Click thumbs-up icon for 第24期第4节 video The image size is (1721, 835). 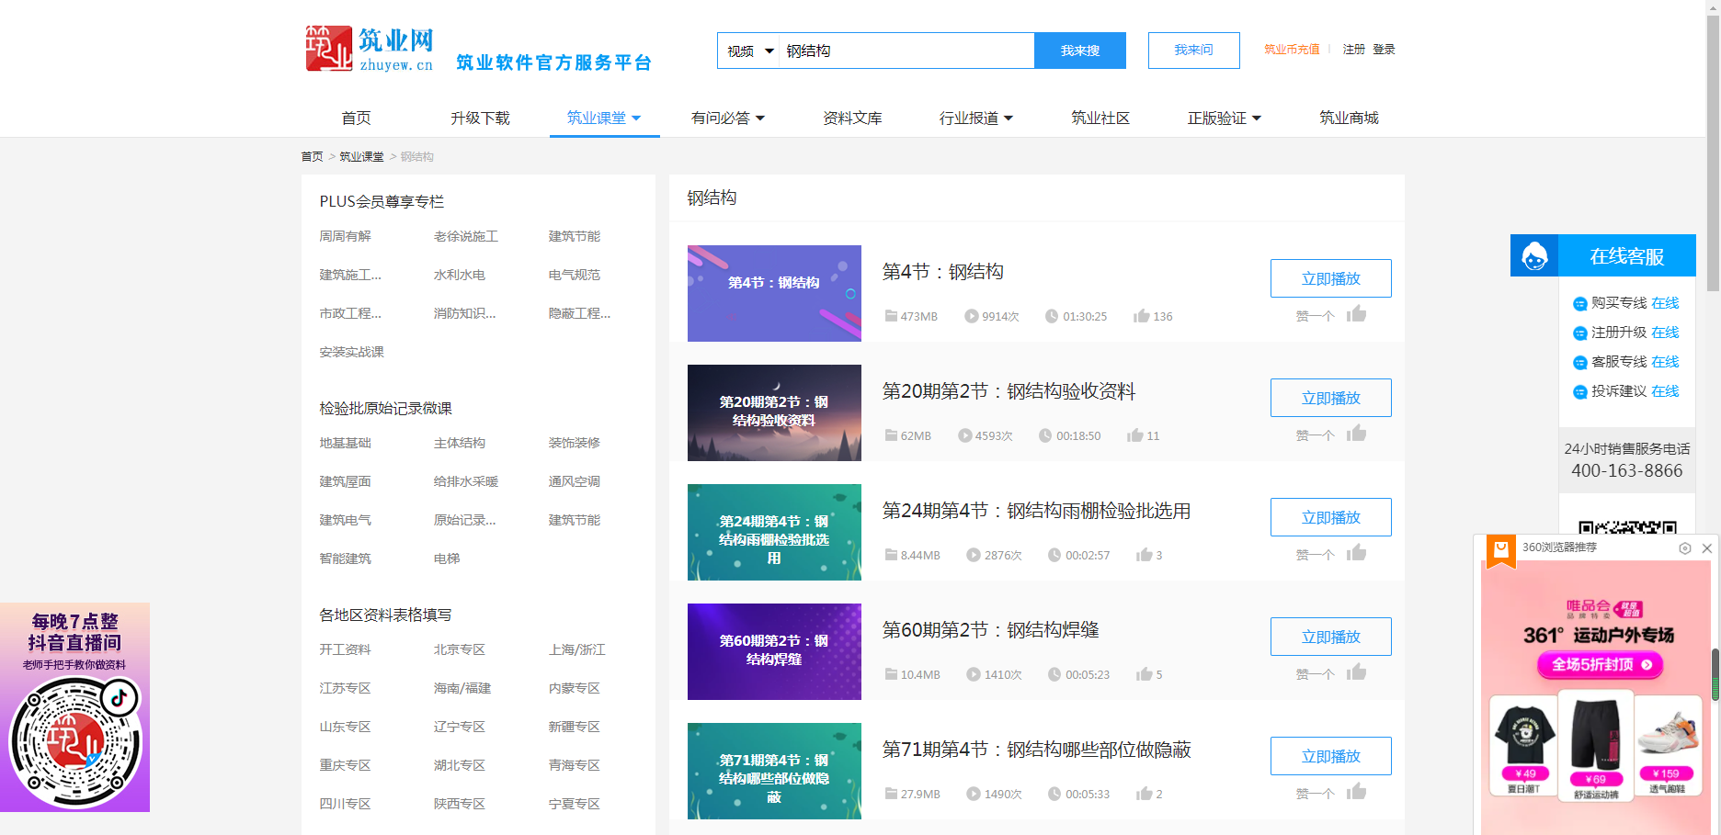pyautogui.click(x=1357, y=553)
